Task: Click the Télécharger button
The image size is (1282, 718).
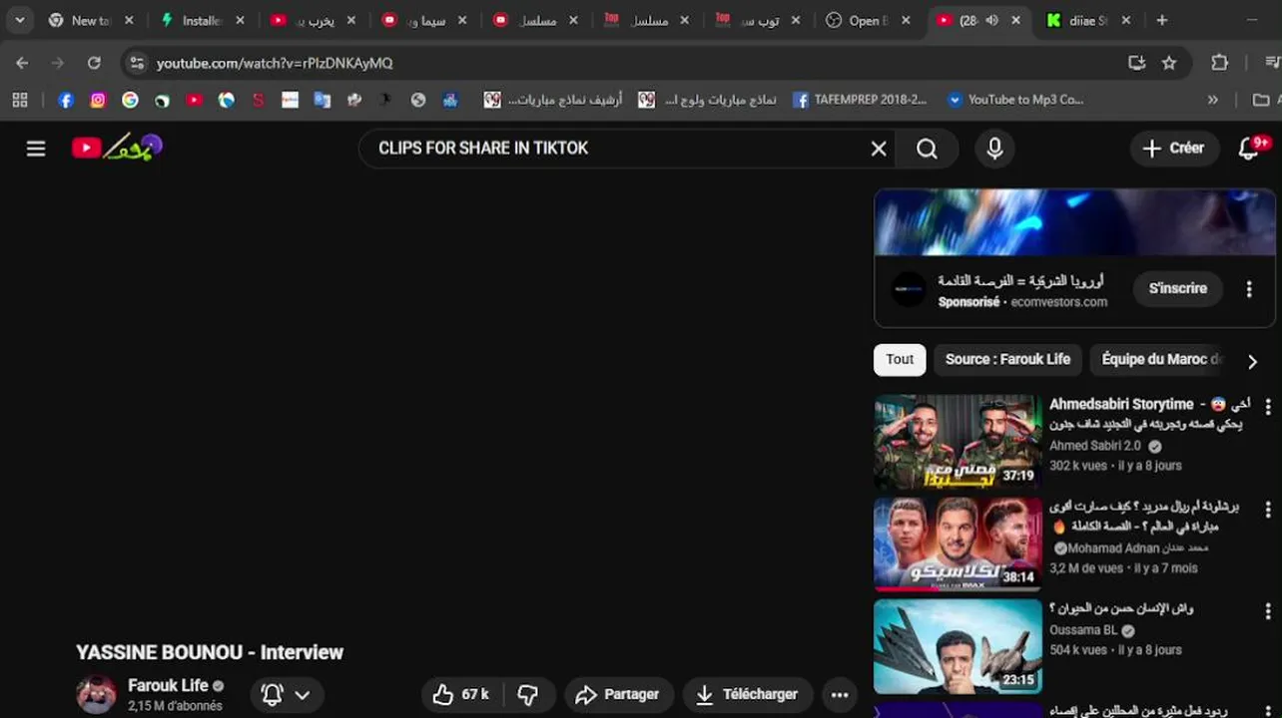Action: coord(748,695)
